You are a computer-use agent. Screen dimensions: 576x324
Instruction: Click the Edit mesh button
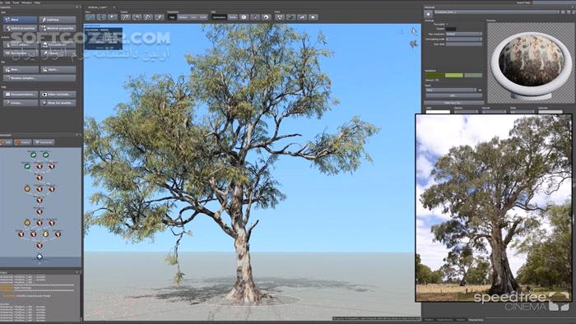click(x=454, y=95)
